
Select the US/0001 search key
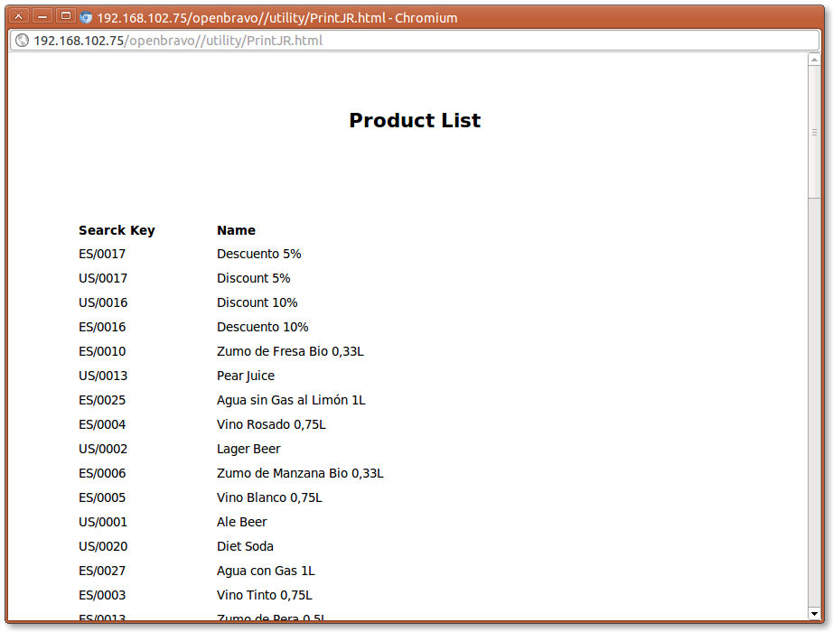click(103, 523)
